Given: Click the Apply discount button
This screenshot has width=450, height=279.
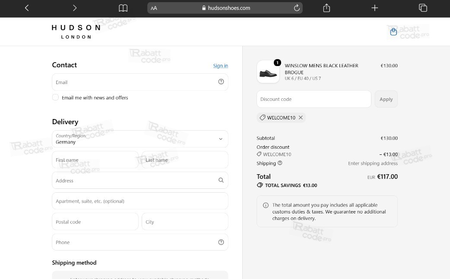Looking at the screenshot, I should click(x=386, y=99).
